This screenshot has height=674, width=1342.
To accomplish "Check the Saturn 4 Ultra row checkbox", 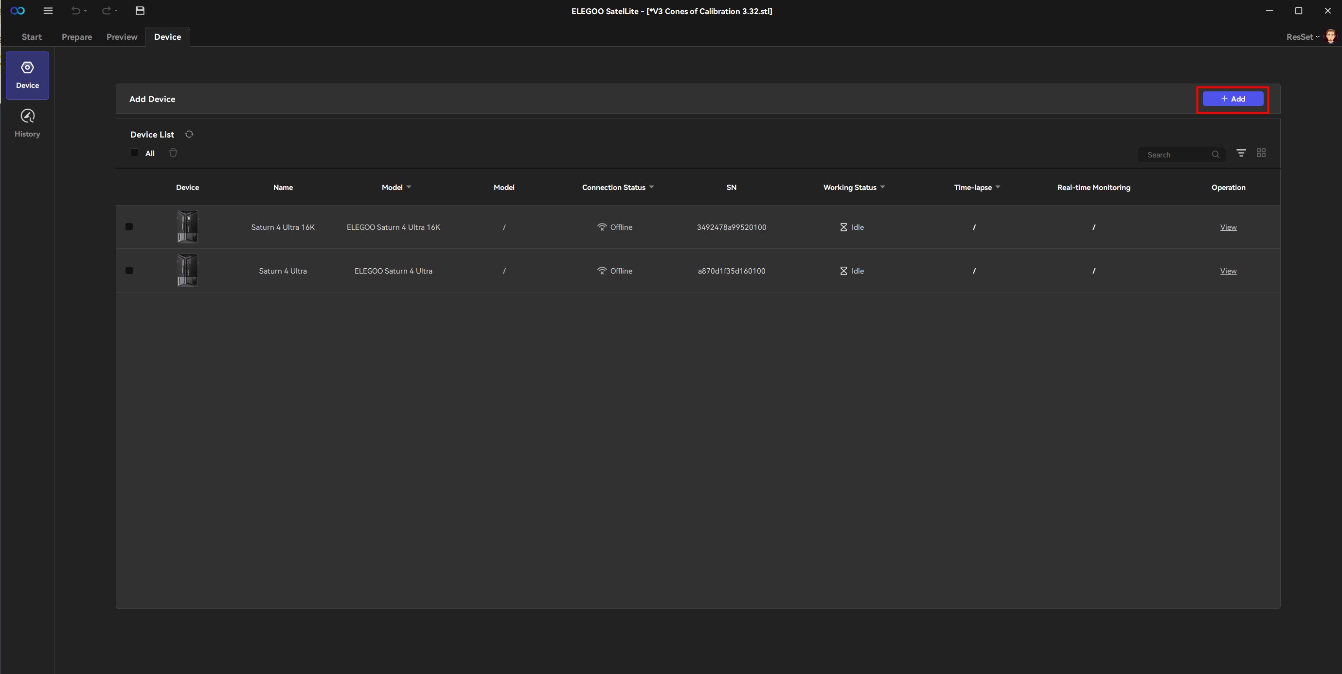I will click(x=129, y=271).
